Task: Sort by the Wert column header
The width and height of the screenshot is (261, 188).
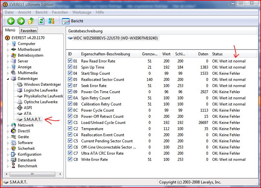Action: tap(166, 54)
